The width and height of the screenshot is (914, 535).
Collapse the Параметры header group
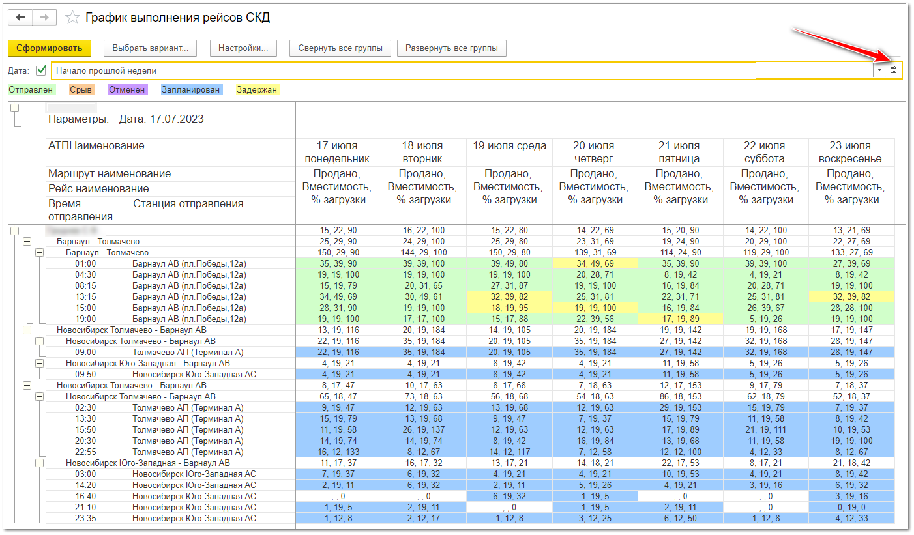coord(15,108)
